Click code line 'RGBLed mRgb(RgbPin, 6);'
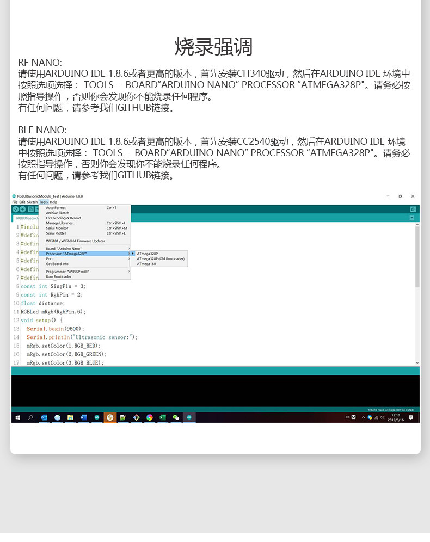This screenshot has height=542, width=430. [53, 312]
